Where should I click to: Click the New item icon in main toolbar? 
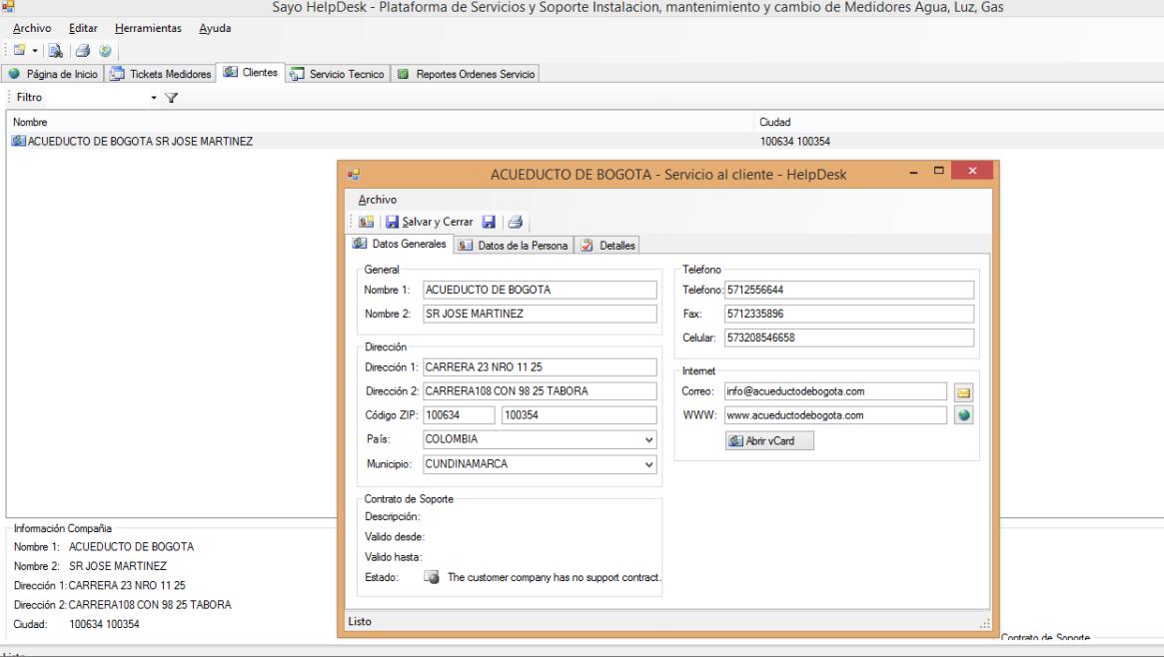(x=19, y=51)
